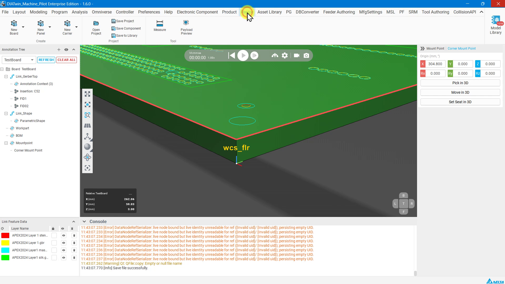Toggle visibility of APEX2024 Layer 1.gbr

coord(63,243)
